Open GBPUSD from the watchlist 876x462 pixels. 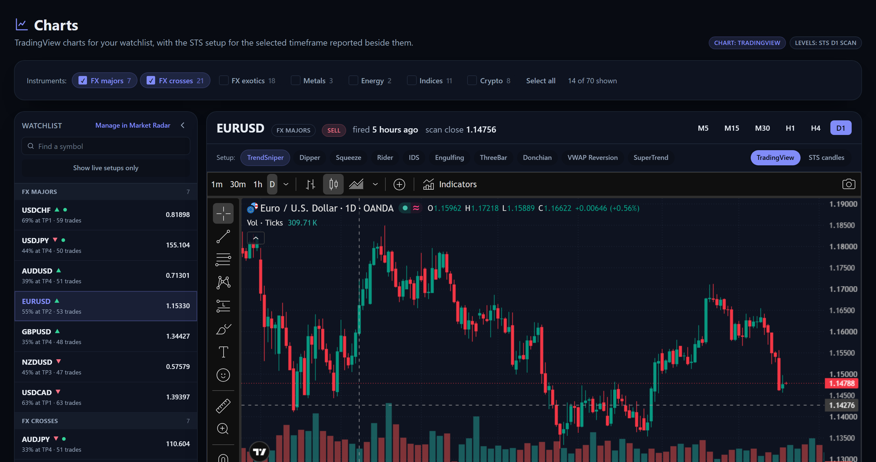(106, 336)
